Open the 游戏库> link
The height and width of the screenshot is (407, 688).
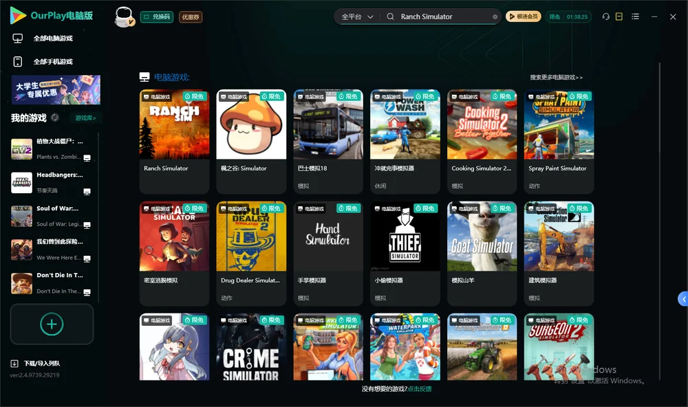pos(85,118)
